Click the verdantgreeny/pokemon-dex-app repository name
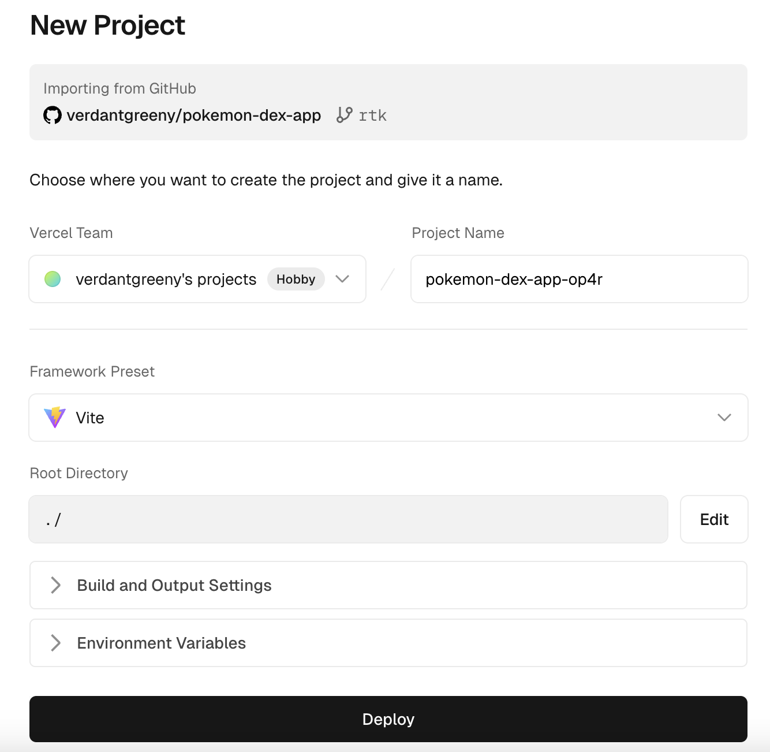Viewport: 770px width, 752px height. coord(193,115)
